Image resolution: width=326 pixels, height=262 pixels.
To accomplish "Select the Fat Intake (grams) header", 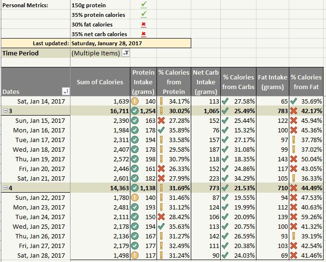I will click(x=272, y=82).
